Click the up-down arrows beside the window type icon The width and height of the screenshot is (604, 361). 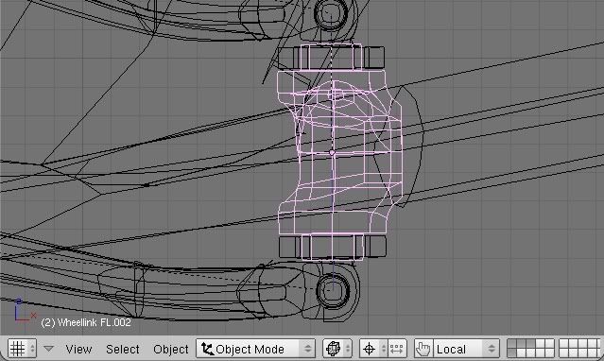[x=32, y=349]
